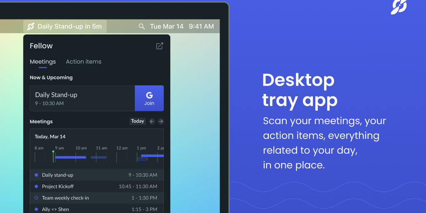
Task: Open the Daily stand-up meeting row
Action: point(97,175)
